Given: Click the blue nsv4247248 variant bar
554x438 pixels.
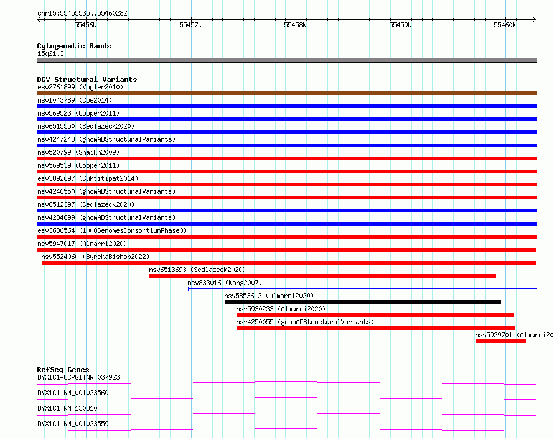Looking at the screenshot, I should (x=286, y=145).
